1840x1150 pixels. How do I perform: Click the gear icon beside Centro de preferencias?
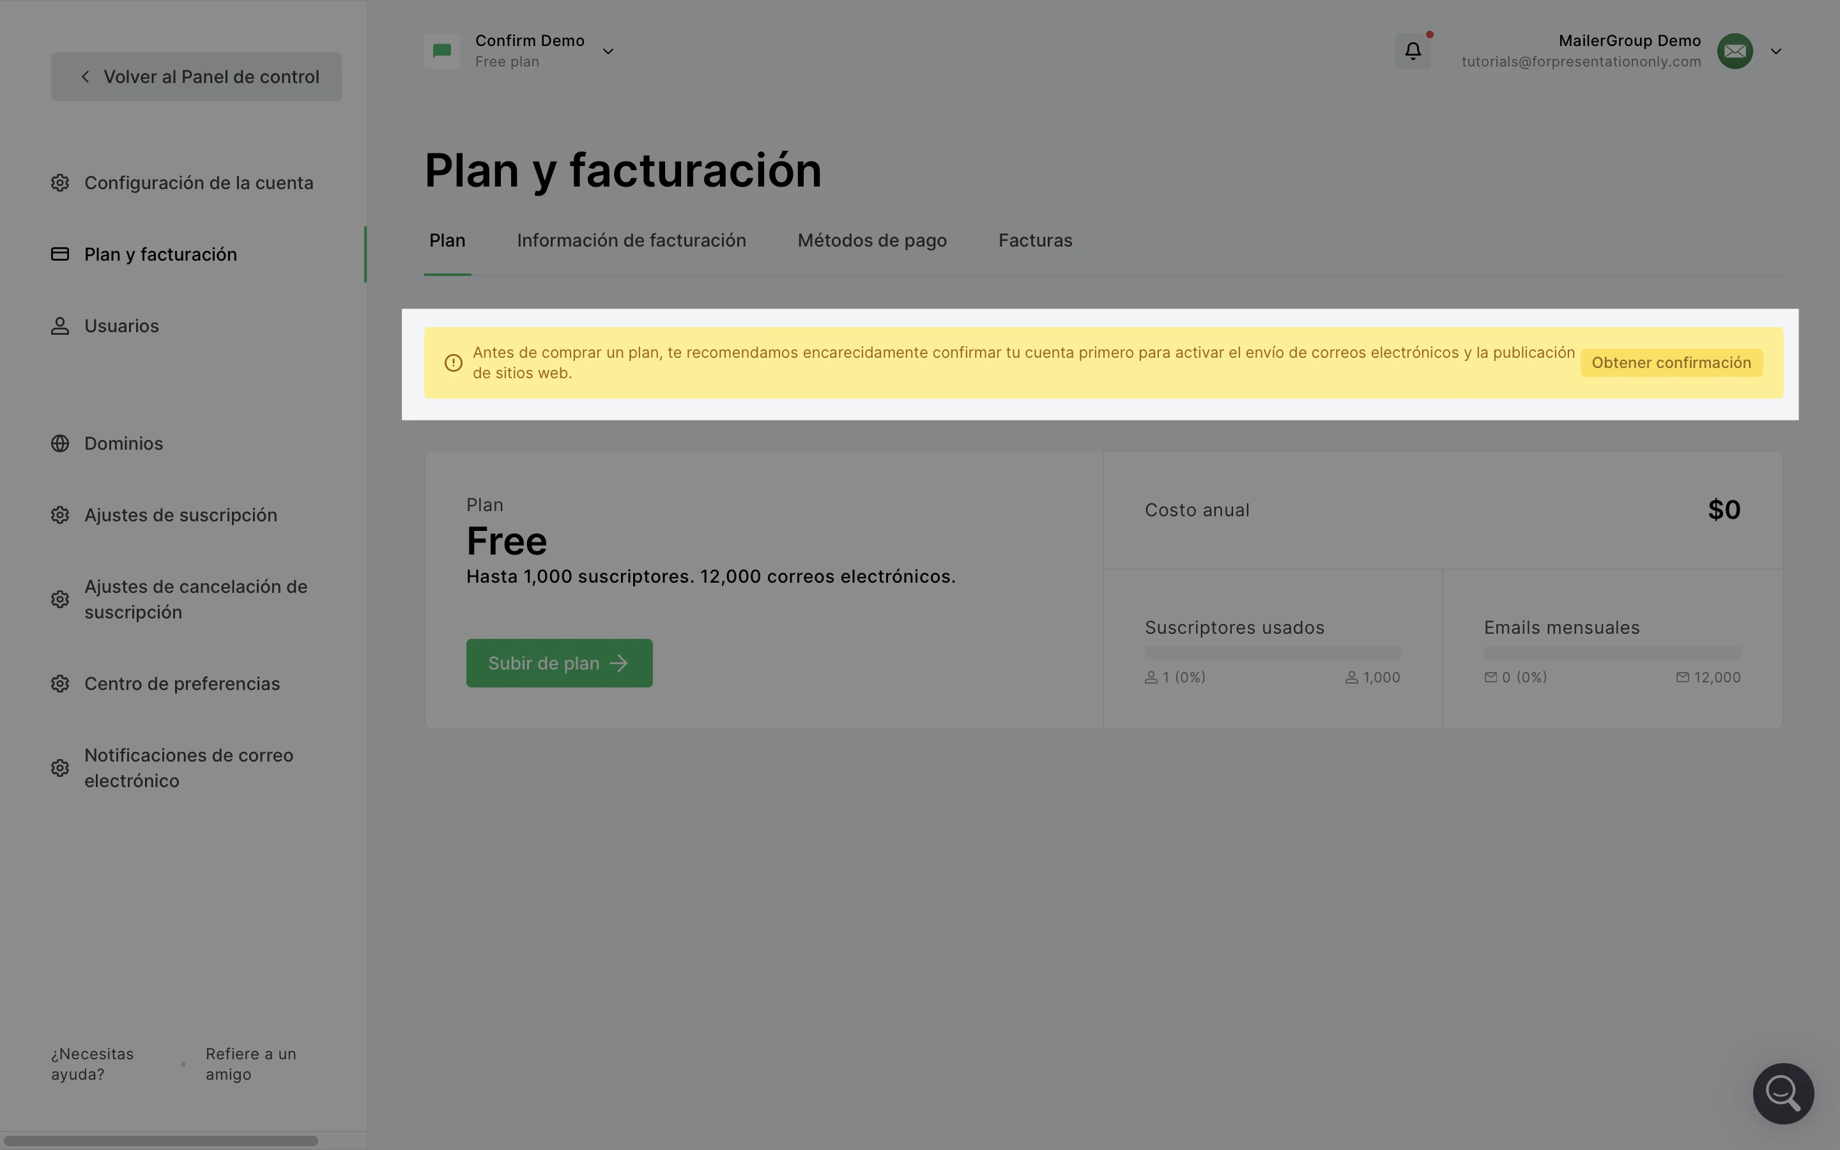60,684
